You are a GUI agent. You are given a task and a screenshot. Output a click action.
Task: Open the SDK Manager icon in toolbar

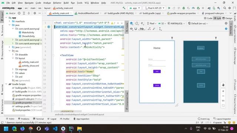pos(219,8)
